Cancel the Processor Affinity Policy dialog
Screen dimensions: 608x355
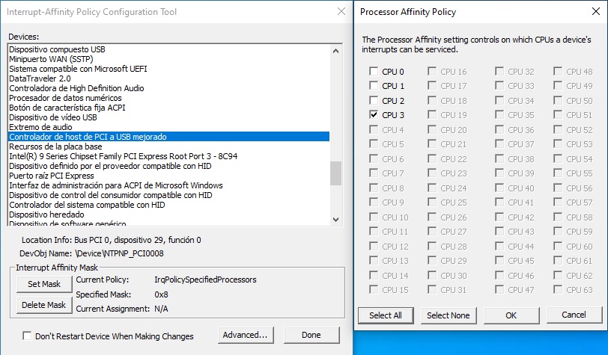pos(574,315)
